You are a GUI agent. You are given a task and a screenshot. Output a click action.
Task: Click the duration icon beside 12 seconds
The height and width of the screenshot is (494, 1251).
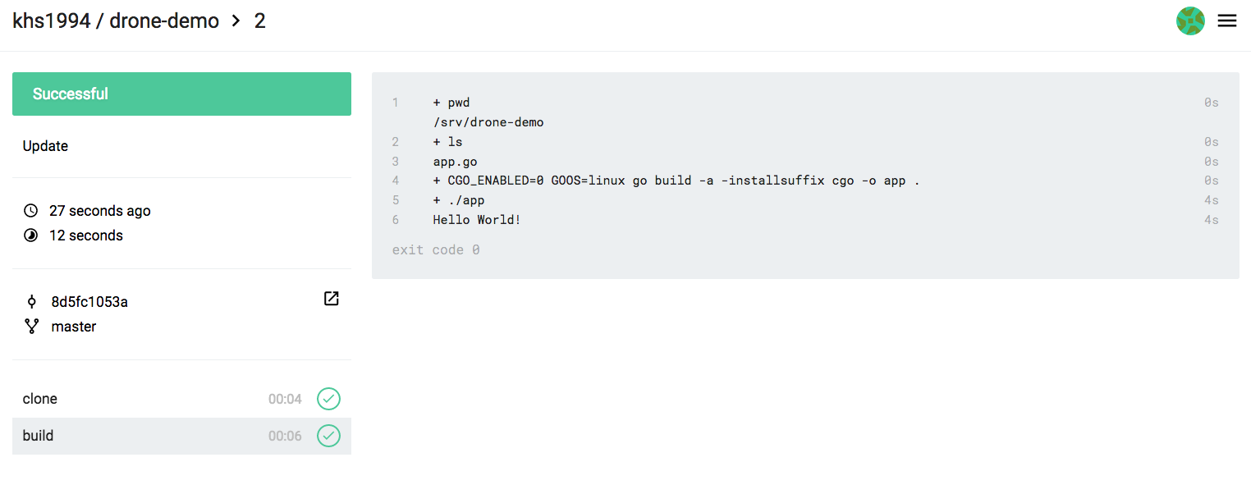30,235
